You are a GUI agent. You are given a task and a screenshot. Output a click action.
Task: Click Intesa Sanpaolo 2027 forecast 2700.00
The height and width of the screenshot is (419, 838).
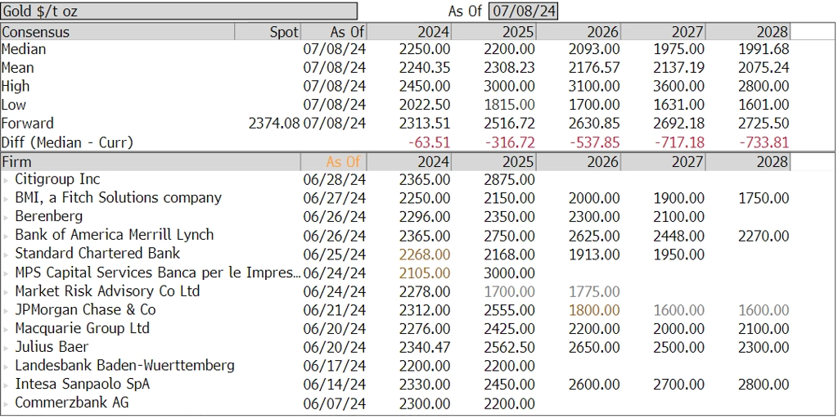pos(678,385)
